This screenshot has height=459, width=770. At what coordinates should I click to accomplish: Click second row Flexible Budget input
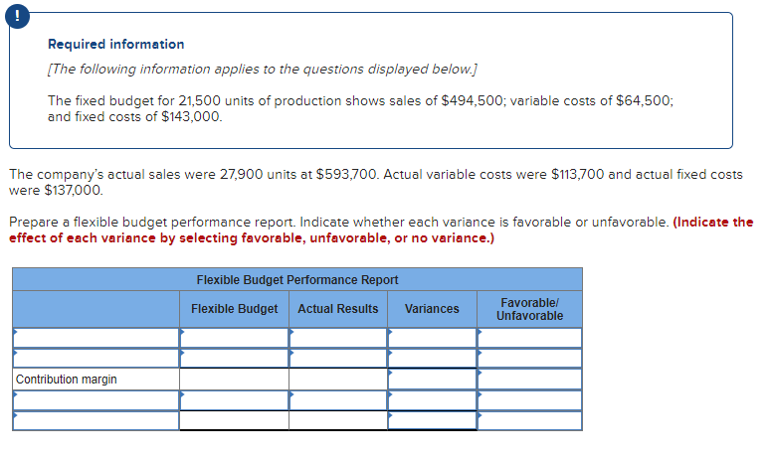tap(234, 358)
